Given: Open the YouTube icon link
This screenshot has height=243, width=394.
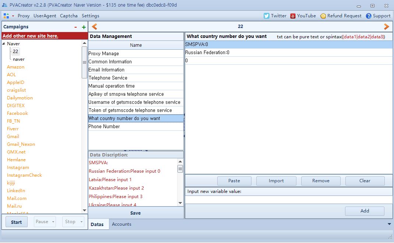Looking at the screenshot, I should pos(293,16).
